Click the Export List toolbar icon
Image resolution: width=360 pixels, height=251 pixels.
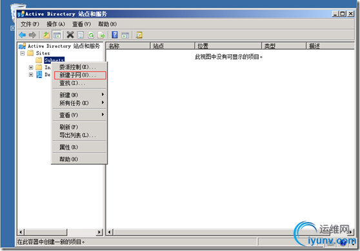click(101, 35)
